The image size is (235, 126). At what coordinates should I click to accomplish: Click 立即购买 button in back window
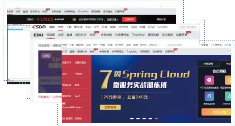pos(129,19)
